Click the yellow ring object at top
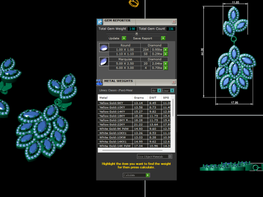This screenshot has height=197, width=263. point(134,3)
